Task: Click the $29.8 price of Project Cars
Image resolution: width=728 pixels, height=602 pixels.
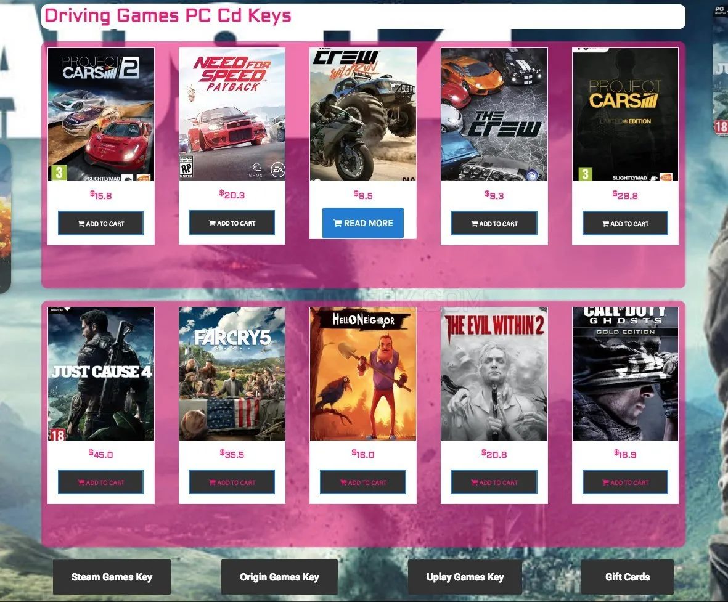Action: tap(625, 195)
